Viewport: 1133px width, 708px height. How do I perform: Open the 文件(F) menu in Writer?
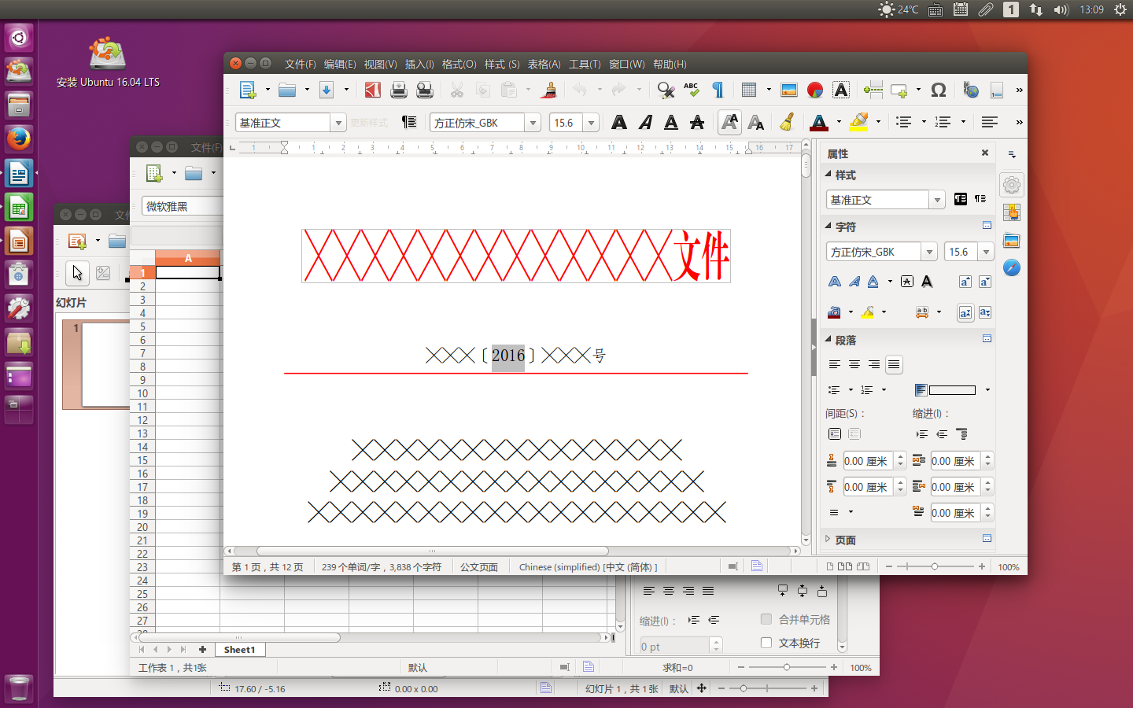point(300,65)
